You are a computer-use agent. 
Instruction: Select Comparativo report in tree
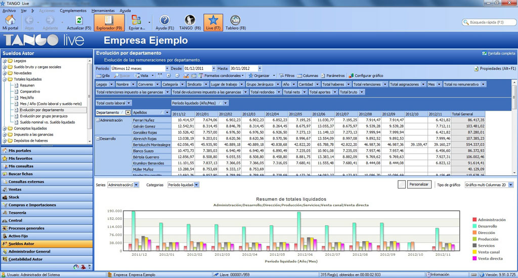coord(30,91)
